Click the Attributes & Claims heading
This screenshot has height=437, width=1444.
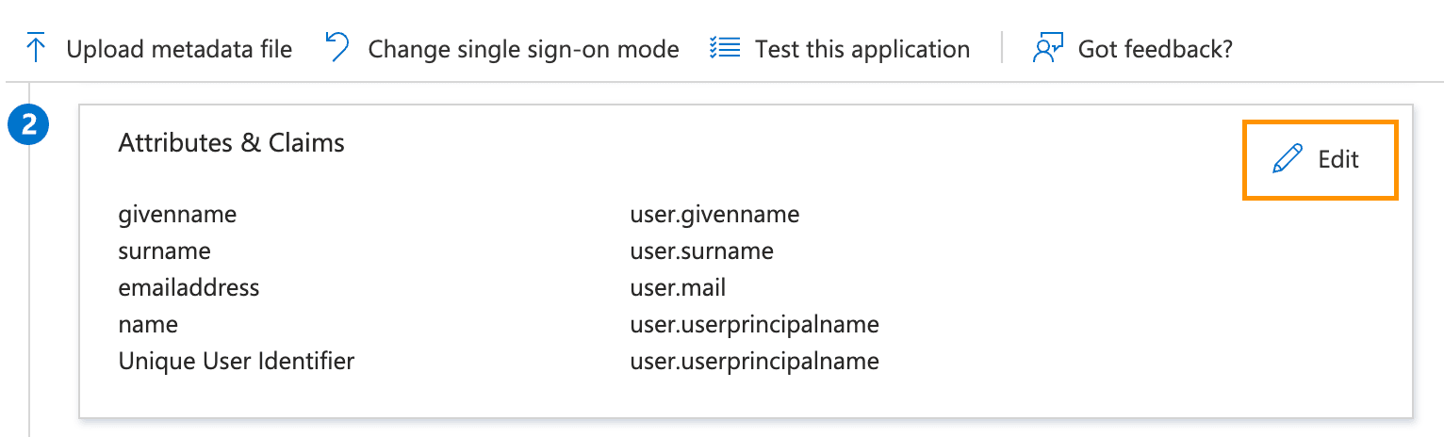(x=232, y=143)
